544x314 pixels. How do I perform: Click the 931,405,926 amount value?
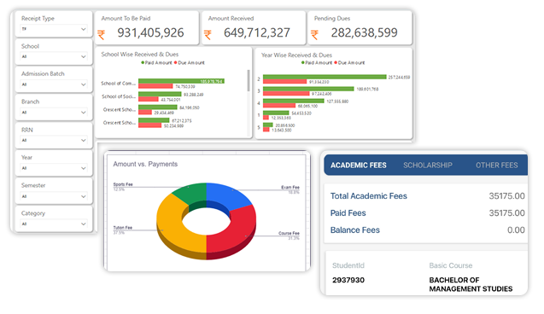[150, 32]
